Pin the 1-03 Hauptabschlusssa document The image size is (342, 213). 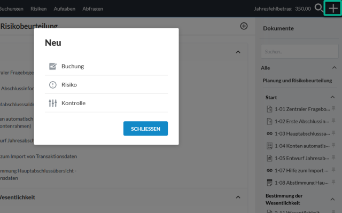[x=333, y=132]
